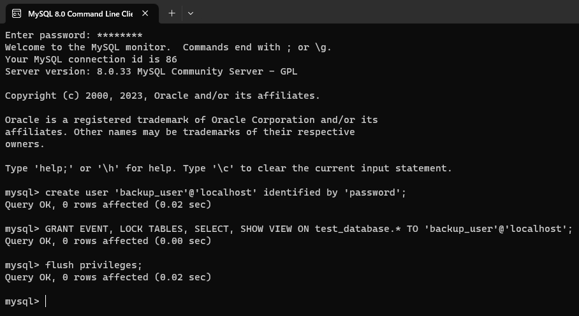This screenshot has height=316, width=579.
Task: Click the 'Type help;' instruction line
Action: point(228,168)
